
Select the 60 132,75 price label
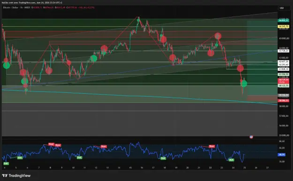coord(284,86)
